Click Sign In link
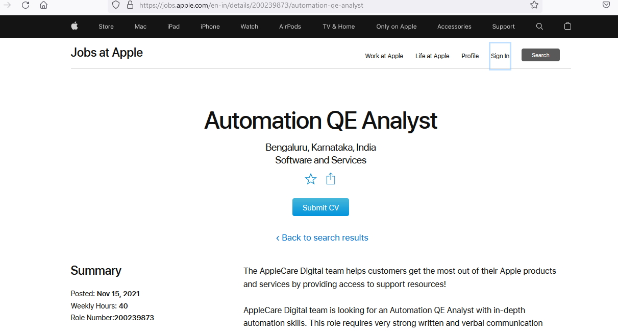The image size is (618, 333). pos(500,56)
